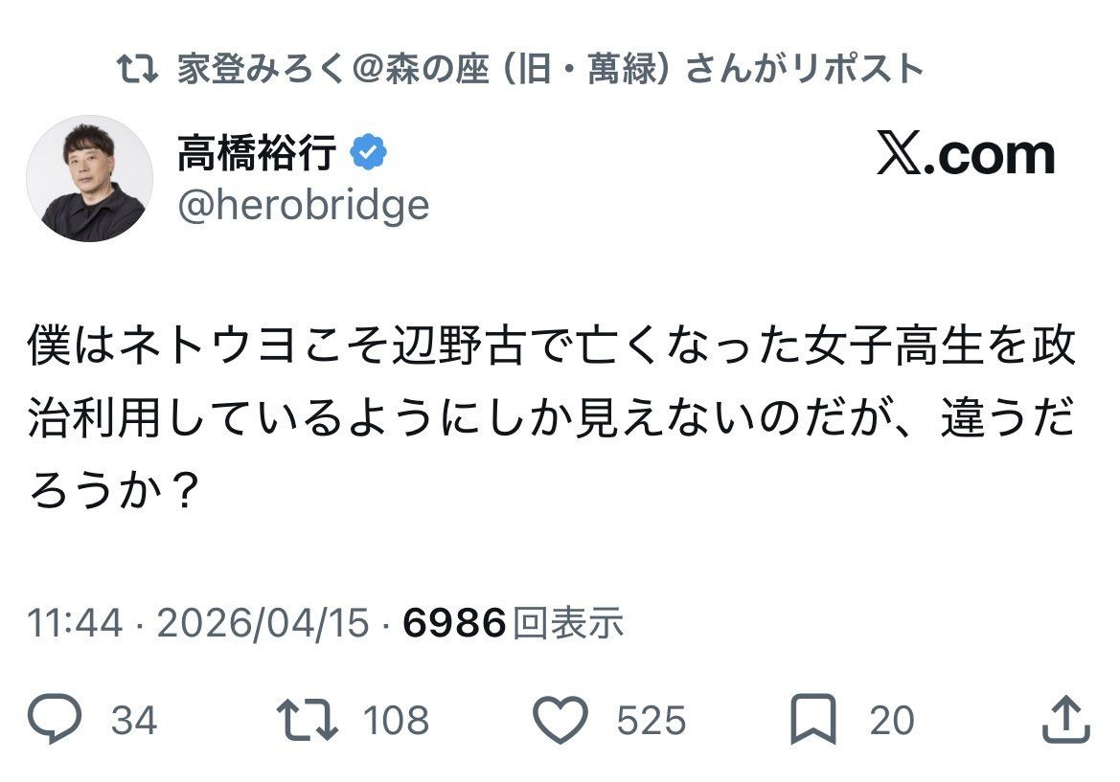
Task: Click the X.com logo
Action: point(966,156)
